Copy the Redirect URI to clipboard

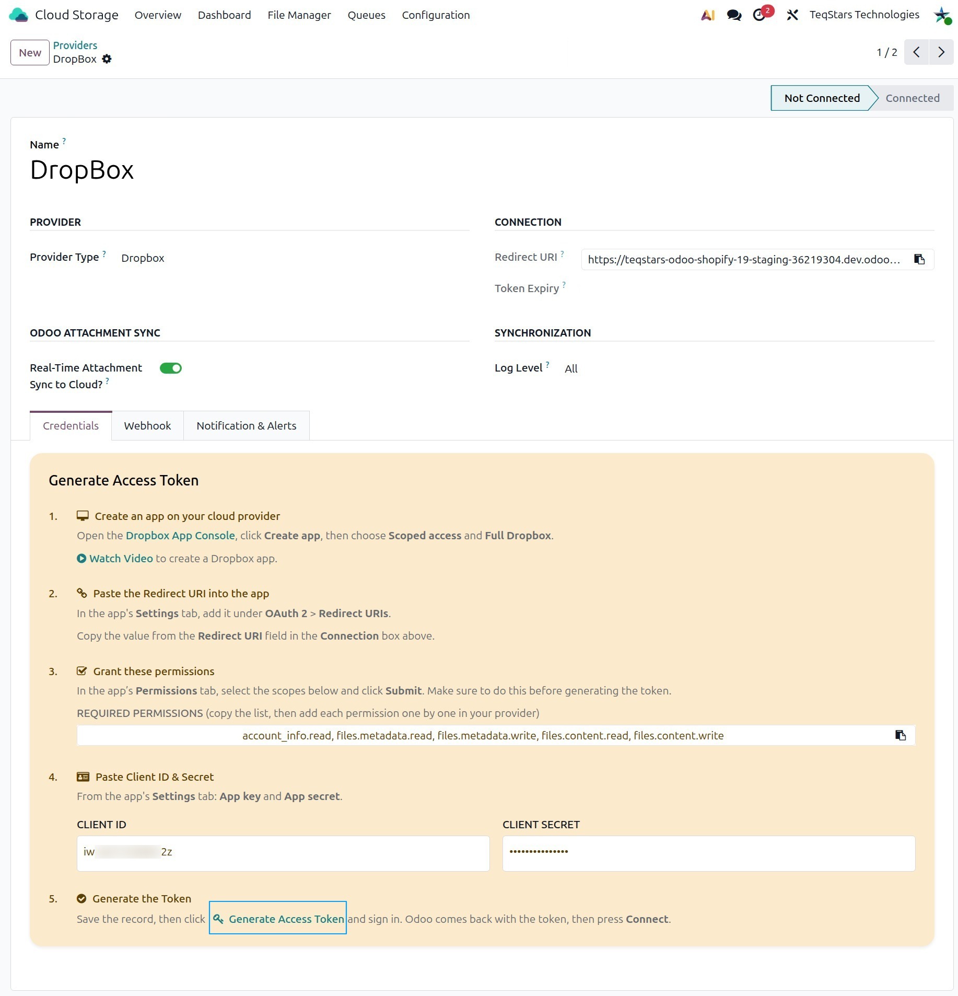click(919, 259)
